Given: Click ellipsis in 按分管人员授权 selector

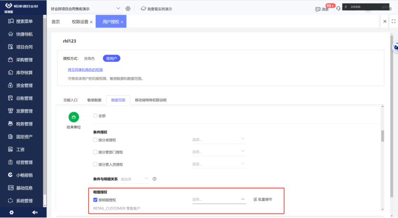Looking at the screenshot, I should click(x=243, y=164).
